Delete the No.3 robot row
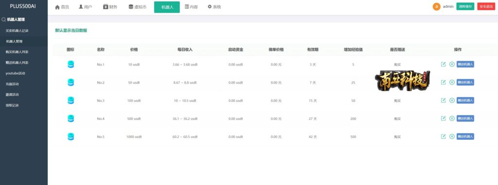 click(x=452, y=101)
